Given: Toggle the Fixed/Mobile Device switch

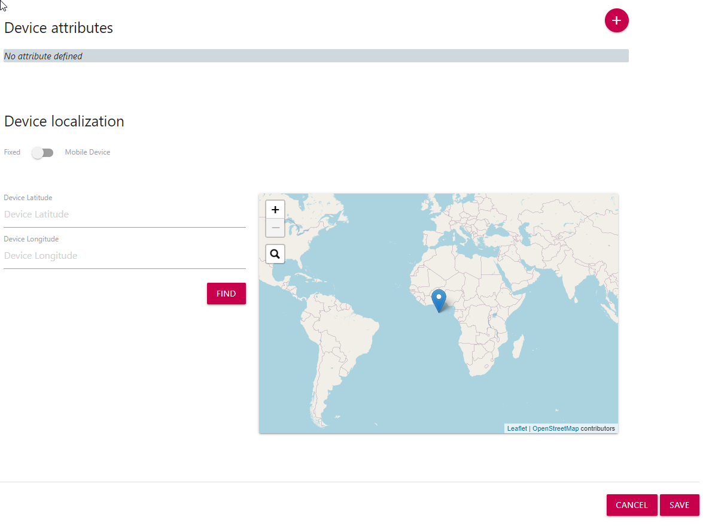Looking at the screenshot, I should tap(42, 153).
